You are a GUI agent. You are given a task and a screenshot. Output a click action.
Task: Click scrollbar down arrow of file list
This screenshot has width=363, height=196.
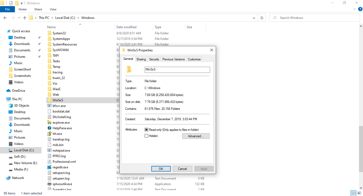[361, 188]
